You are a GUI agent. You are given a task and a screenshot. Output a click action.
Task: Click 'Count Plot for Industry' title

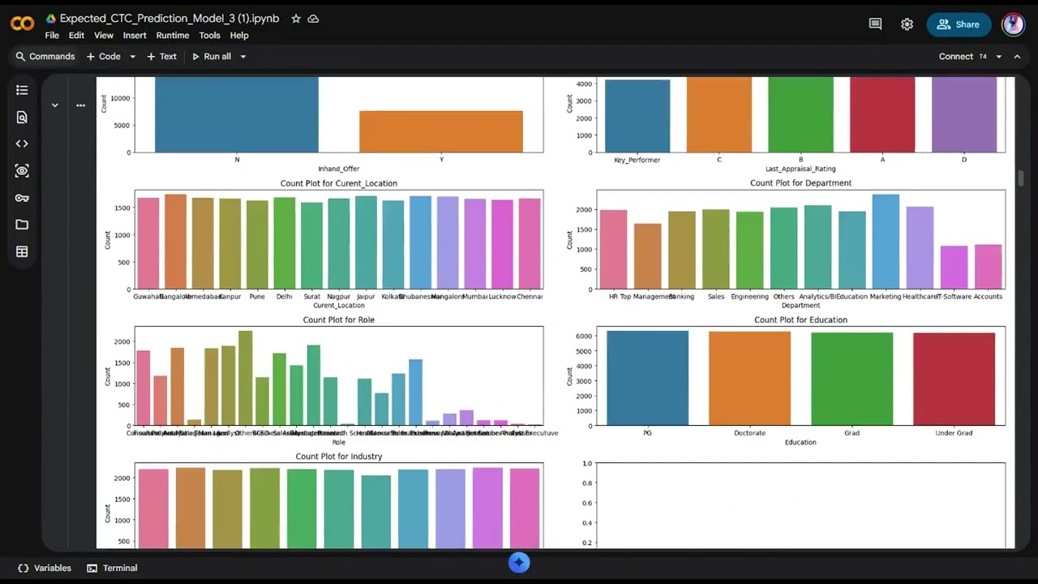pos(339,457)
